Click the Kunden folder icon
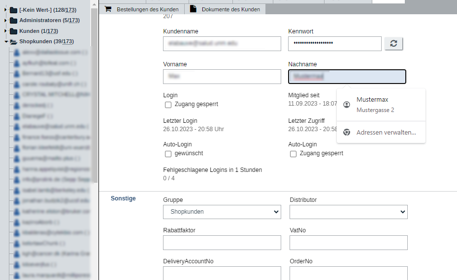Image resolution: width=457 pixels, height=280 pixels. point(13,31)
